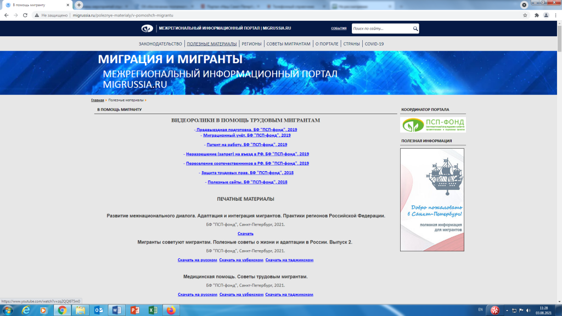Download 'Мигранты советуют мигрантам' in Russian
Viewport: 562px width, 316px height.
coord(198,260)
